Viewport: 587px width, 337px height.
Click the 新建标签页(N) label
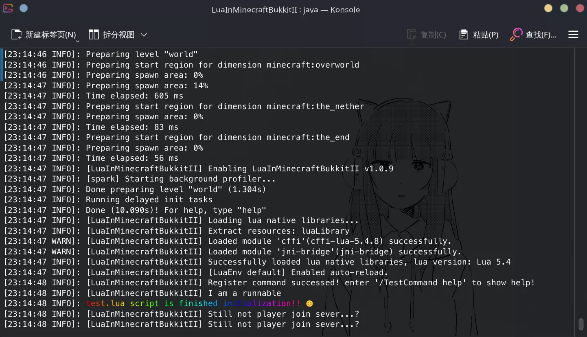click(x=50, y=35)
